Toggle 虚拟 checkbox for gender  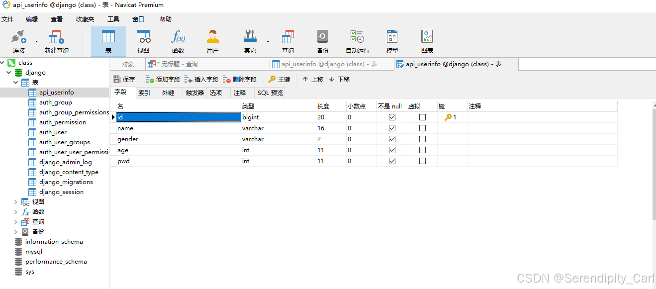pyautogui.click(x=422, y=139)
